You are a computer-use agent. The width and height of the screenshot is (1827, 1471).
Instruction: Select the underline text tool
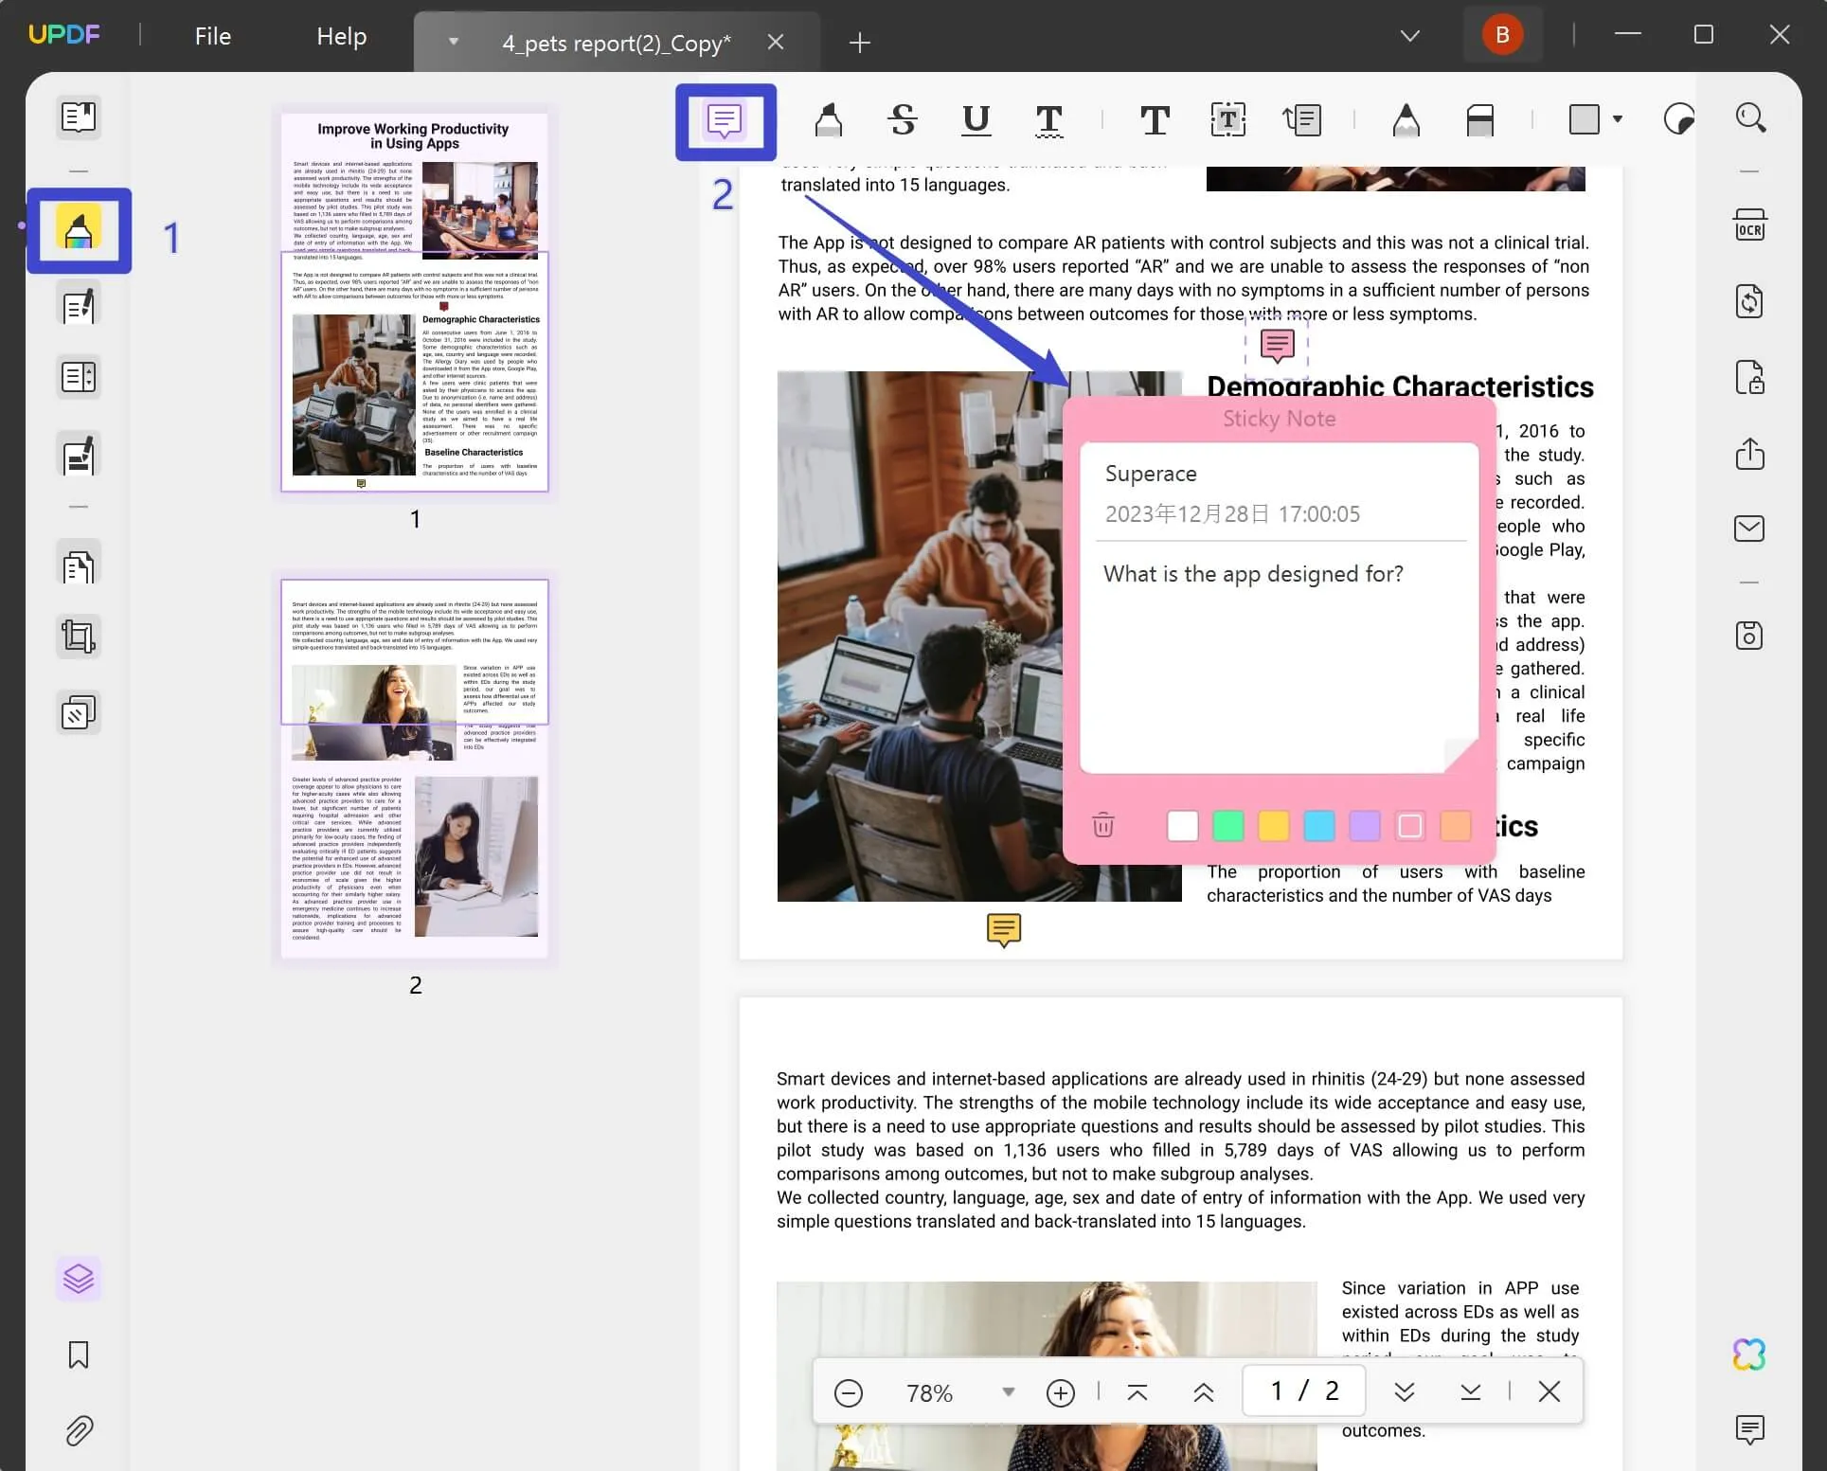coord(973,120)
